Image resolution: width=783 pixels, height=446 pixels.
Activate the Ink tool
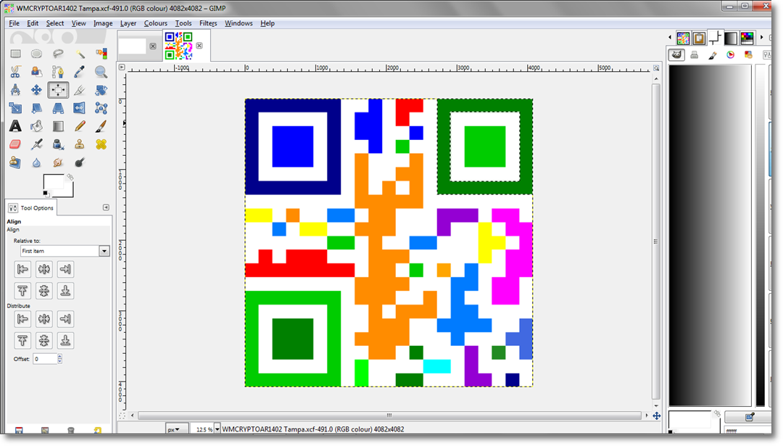point(58,144)
